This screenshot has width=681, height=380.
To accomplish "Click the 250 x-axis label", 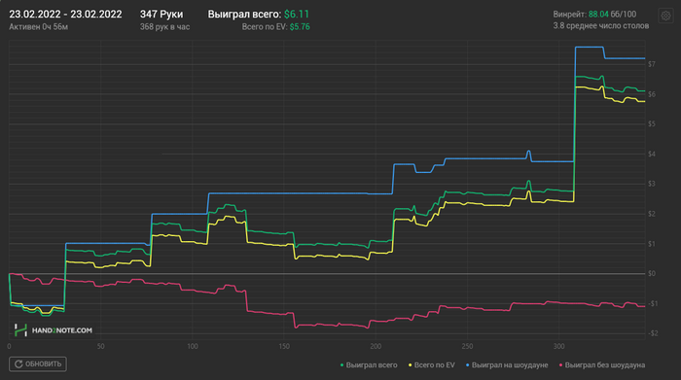I will 467,346.
